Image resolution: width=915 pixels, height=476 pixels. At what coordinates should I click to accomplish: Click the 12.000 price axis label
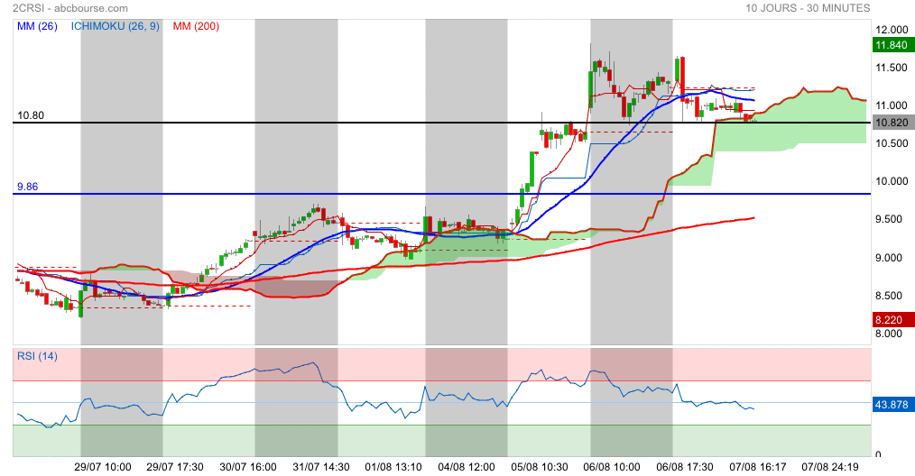click(x=892, y=31)
